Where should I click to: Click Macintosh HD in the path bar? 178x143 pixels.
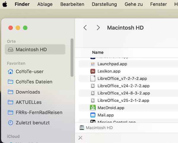pyautogui.click(x=99, y=128)
